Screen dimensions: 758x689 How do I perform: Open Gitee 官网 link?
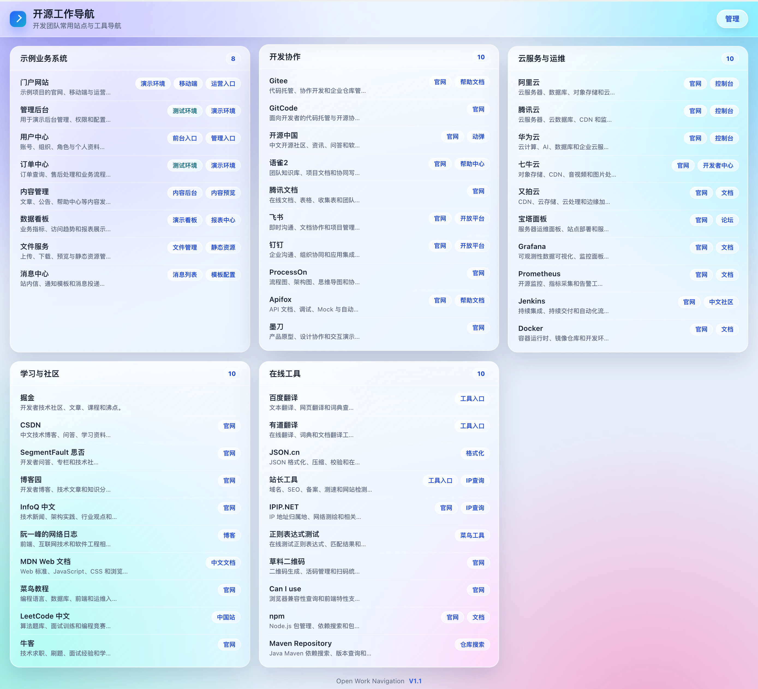point(440,82)
